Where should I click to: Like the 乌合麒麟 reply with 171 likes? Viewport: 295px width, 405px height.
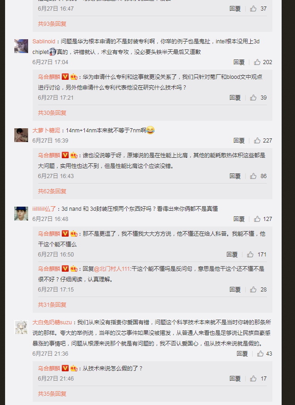250,255
